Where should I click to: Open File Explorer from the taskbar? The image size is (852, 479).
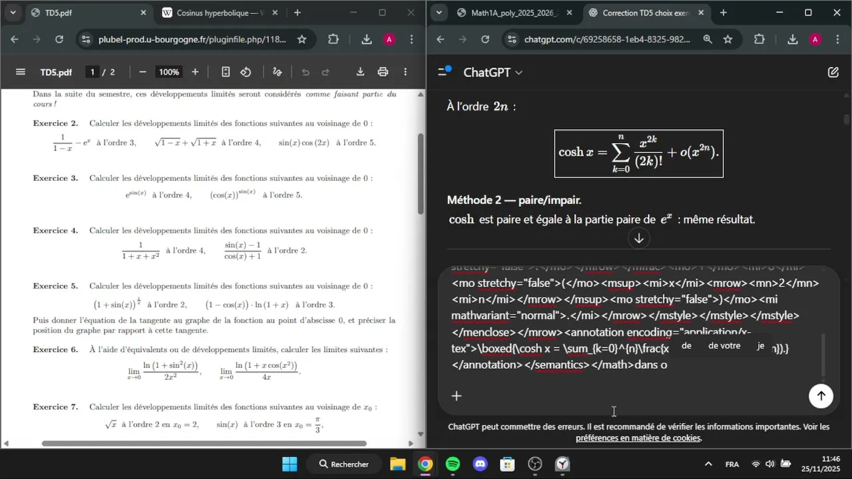[397, 464]
